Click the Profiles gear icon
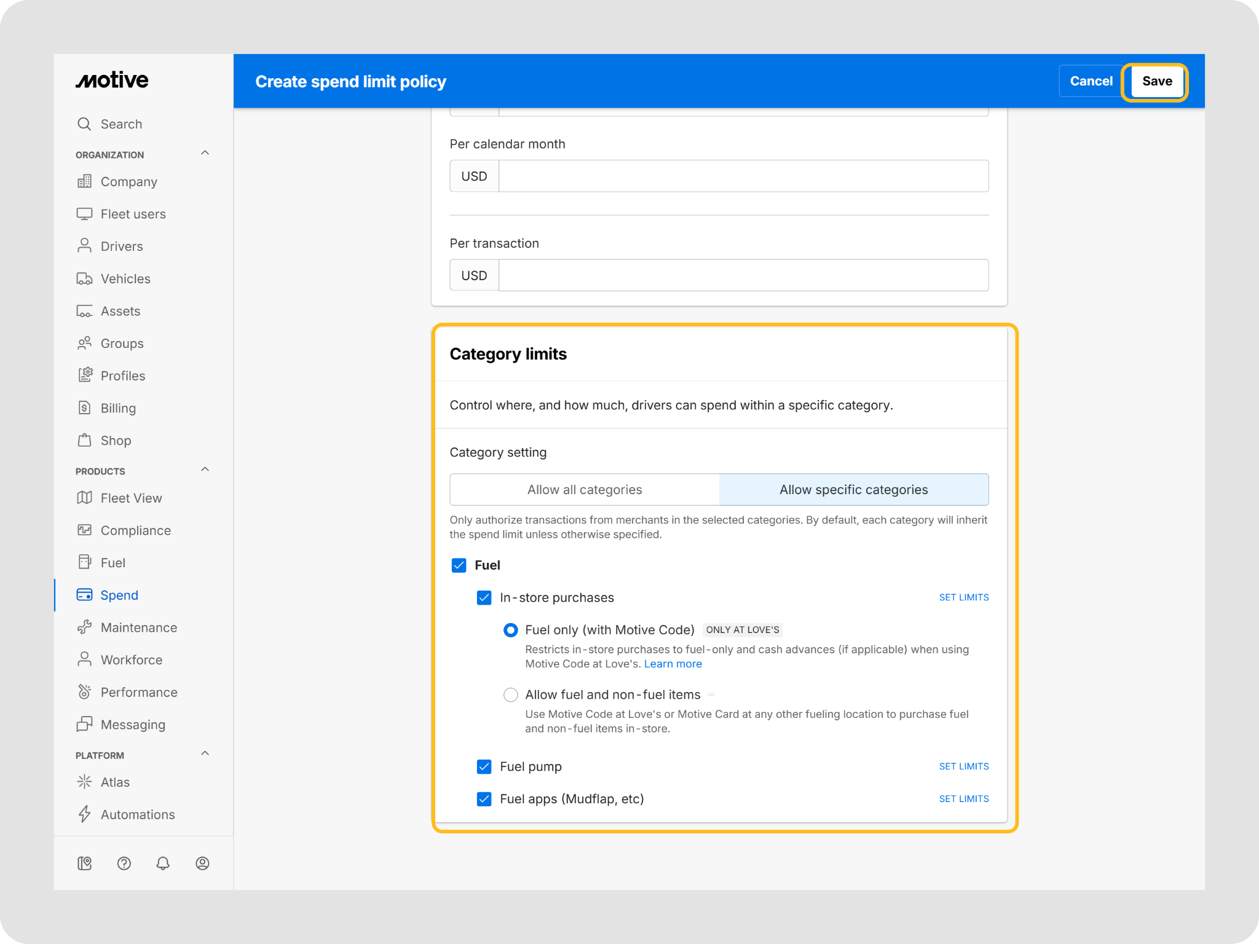The image size is (1259, 944). click(84, 376)
